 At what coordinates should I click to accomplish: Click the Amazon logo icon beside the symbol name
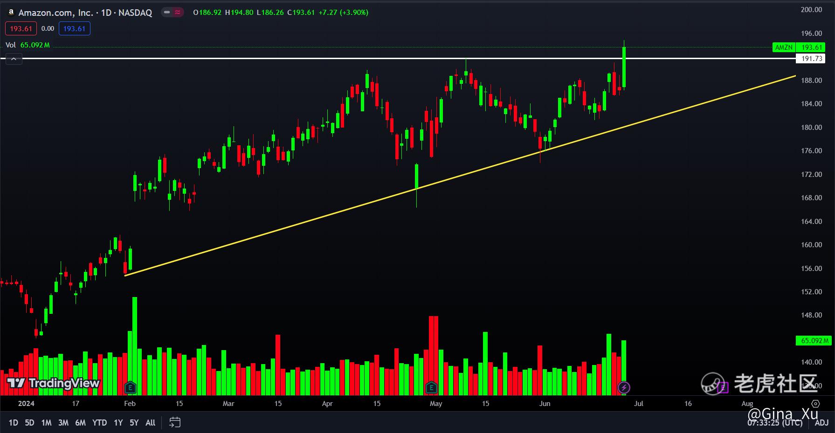click(11, 13)
